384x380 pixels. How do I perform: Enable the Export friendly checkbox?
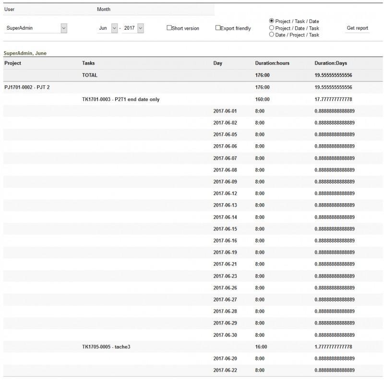click(x=217, y=27)
